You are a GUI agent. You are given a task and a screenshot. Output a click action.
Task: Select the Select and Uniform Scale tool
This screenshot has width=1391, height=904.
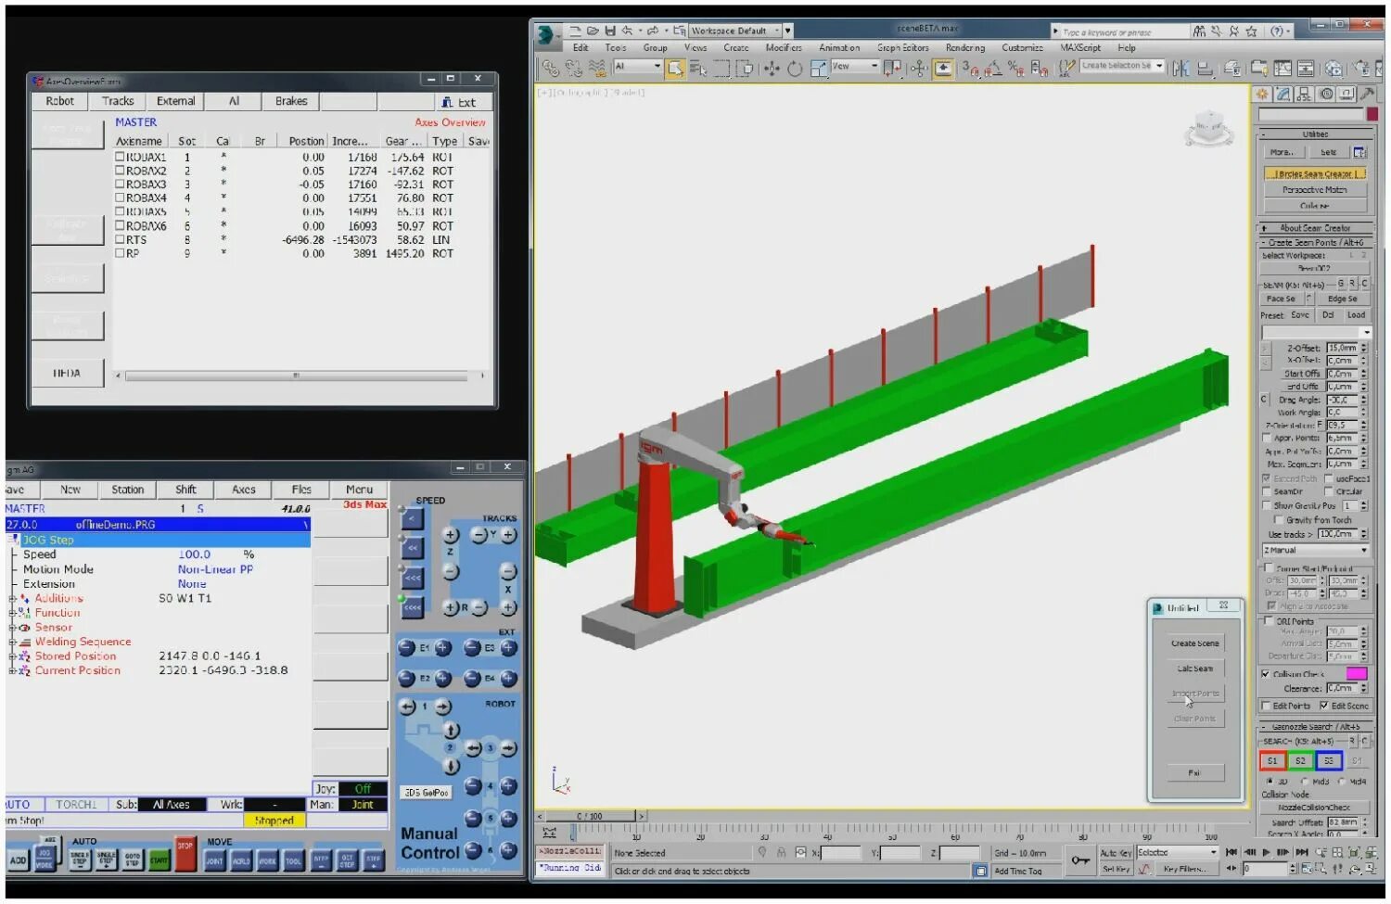(818, 68)
